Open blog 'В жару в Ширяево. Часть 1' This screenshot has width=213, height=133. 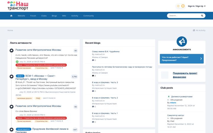105,113
